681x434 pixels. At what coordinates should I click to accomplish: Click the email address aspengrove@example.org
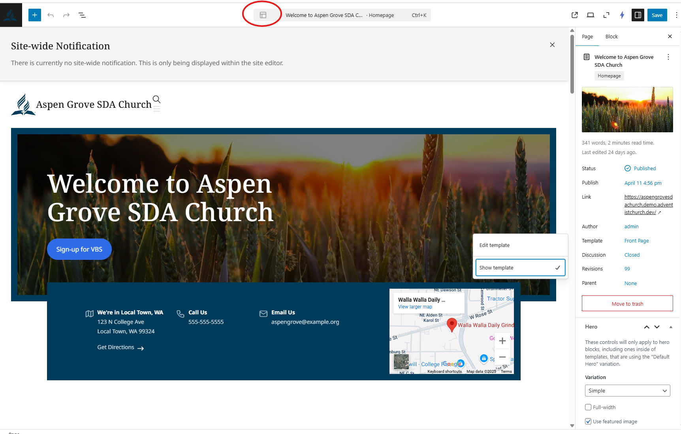pyautogui.click(x=305, y=322)
